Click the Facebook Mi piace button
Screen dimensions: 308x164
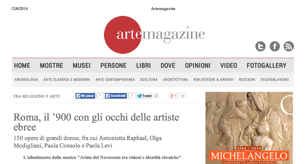(x=85, y=96)
